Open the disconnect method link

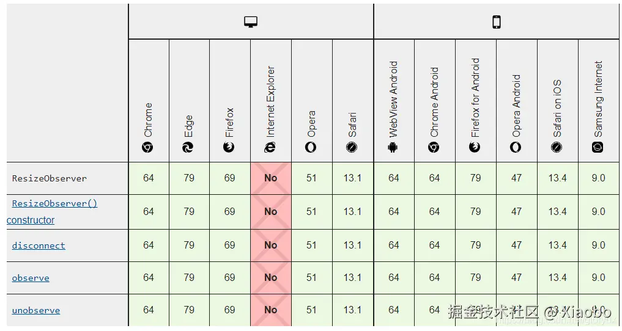pos(39,246)
